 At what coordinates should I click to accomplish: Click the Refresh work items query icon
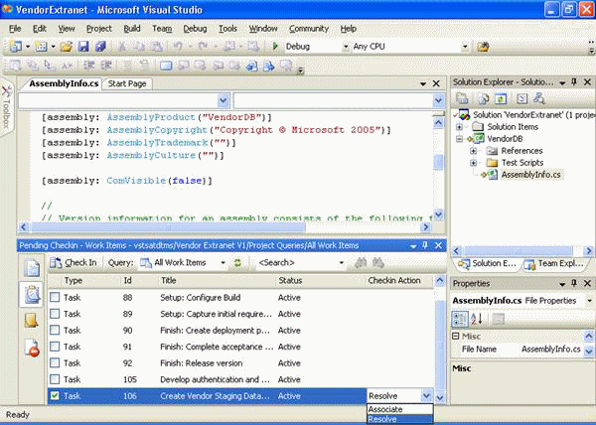237,263
